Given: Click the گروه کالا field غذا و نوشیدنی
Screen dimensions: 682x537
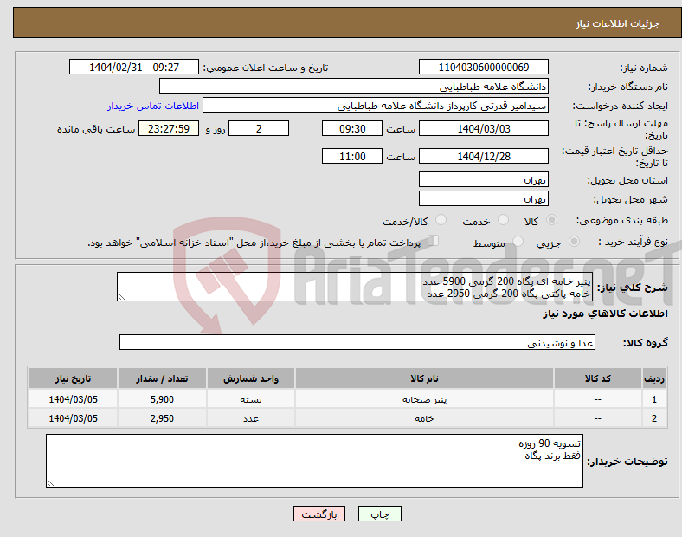Looking at the screenshot, I should 357,342.
